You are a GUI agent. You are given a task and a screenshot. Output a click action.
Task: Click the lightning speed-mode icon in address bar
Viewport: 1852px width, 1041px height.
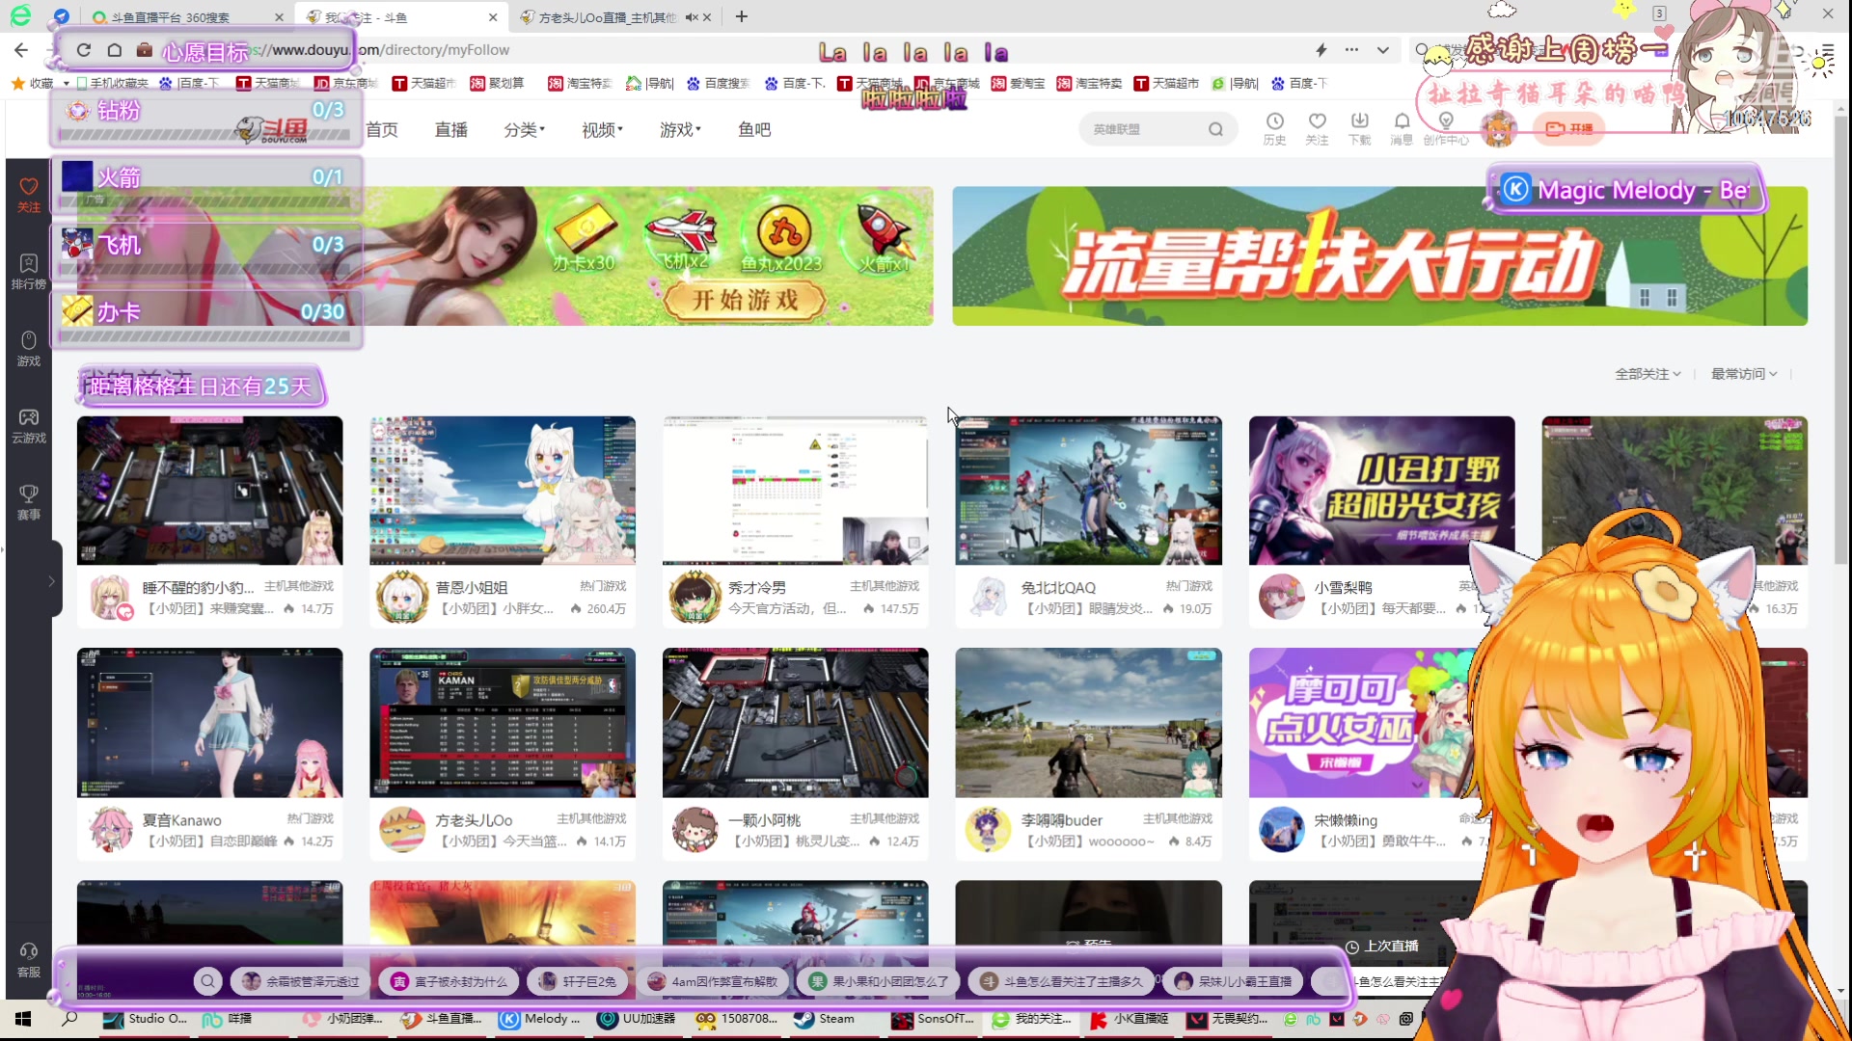pos(1321,50)
